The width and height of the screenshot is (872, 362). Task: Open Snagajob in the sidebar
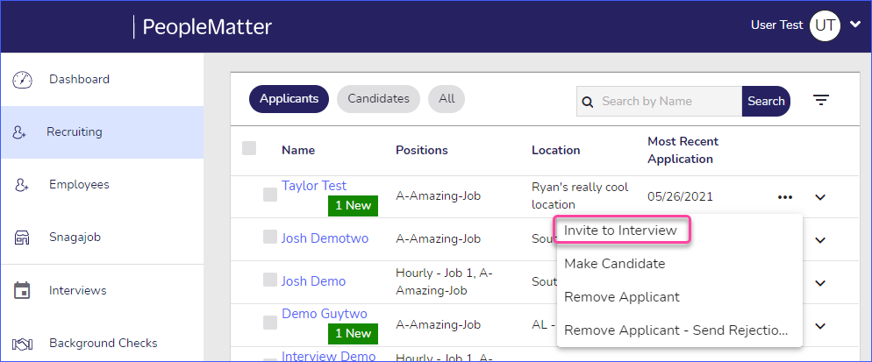click(x=76, y=238)
